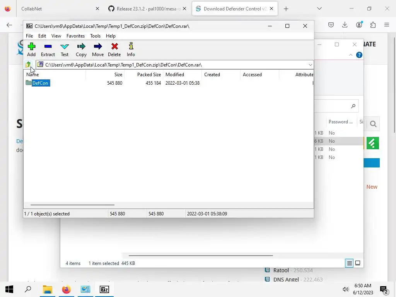Click the Move toolbar icon
This screenshot has height=297, width=396.
(98, 49)
